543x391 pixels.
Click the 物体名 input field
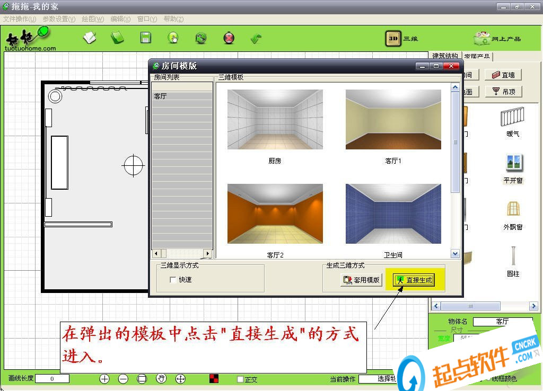click(502, 322)
